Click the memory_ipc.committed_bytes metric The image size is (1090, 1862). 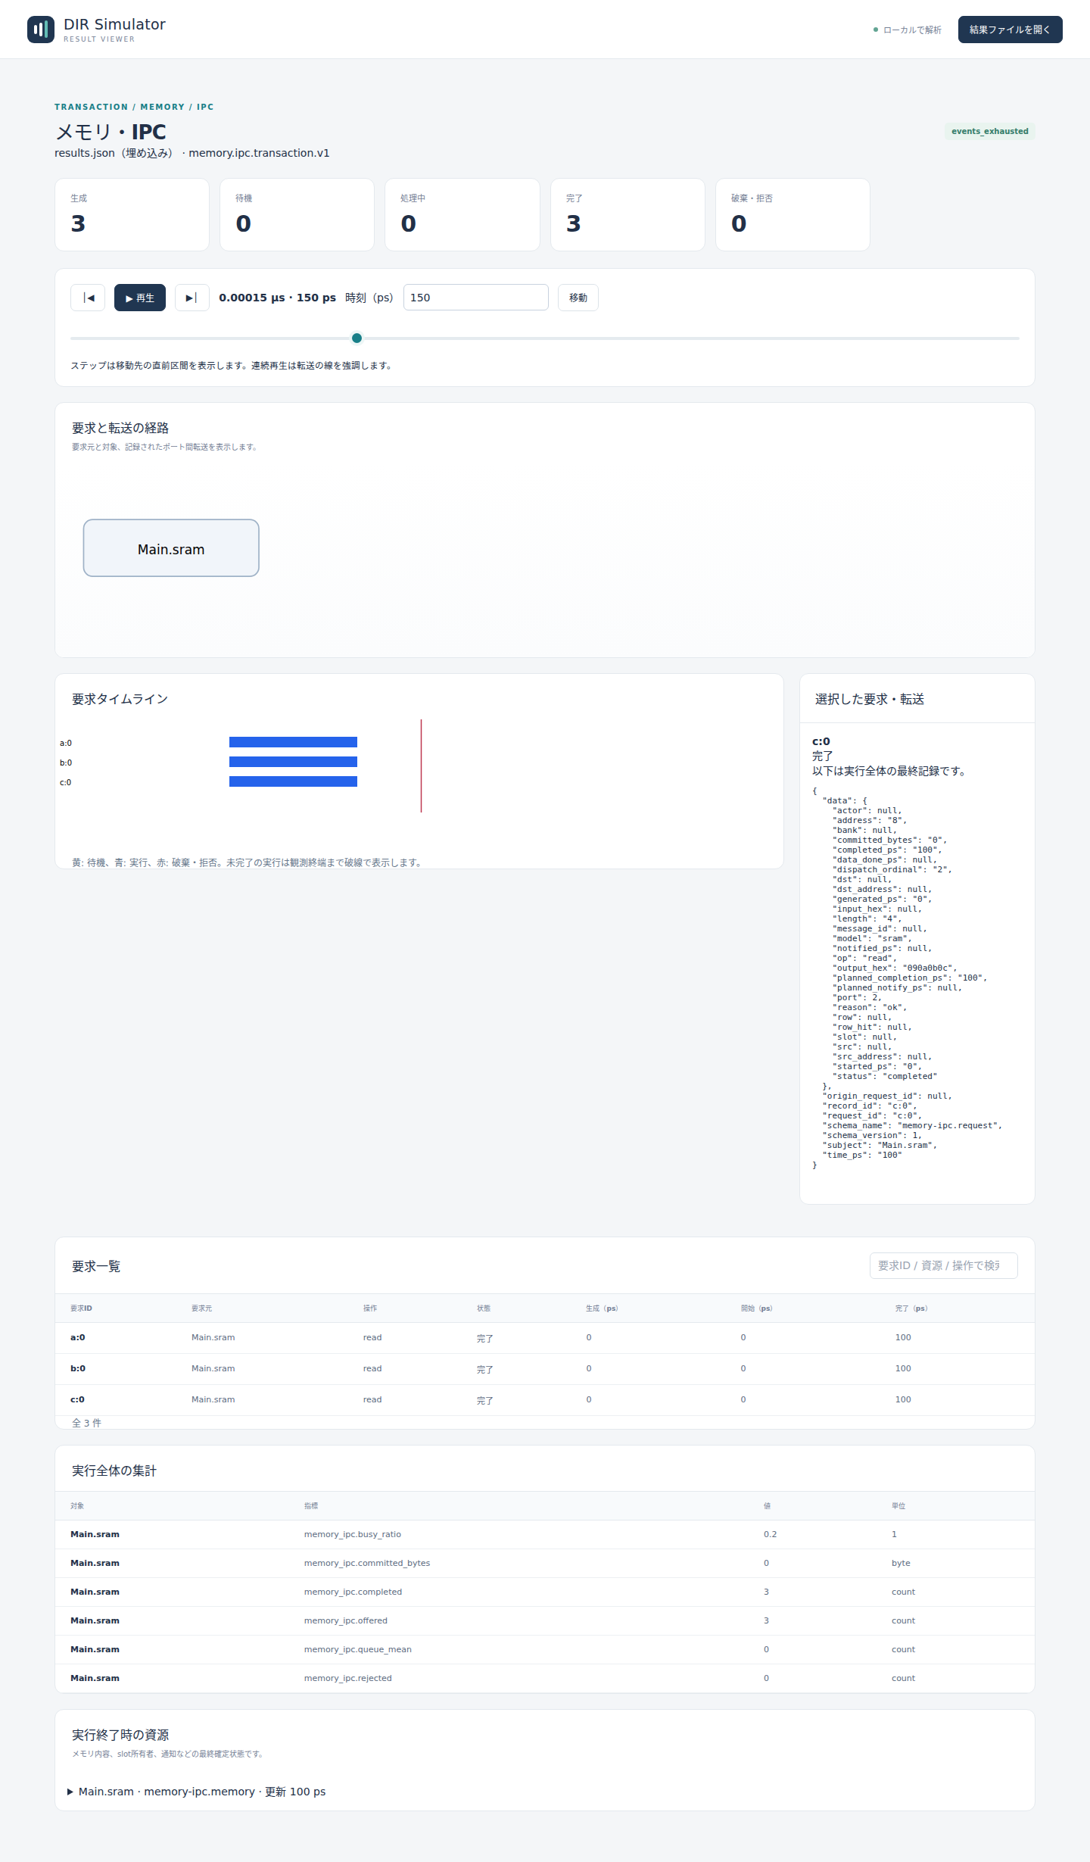tap(367, 1564)
